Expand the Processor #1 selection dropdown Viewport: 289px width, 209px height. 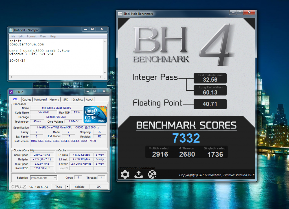55,178
